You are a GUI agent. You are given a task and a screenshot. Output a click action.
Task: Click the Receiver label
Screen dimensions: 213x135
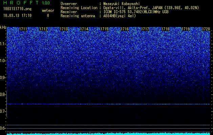tap(69, 12)
